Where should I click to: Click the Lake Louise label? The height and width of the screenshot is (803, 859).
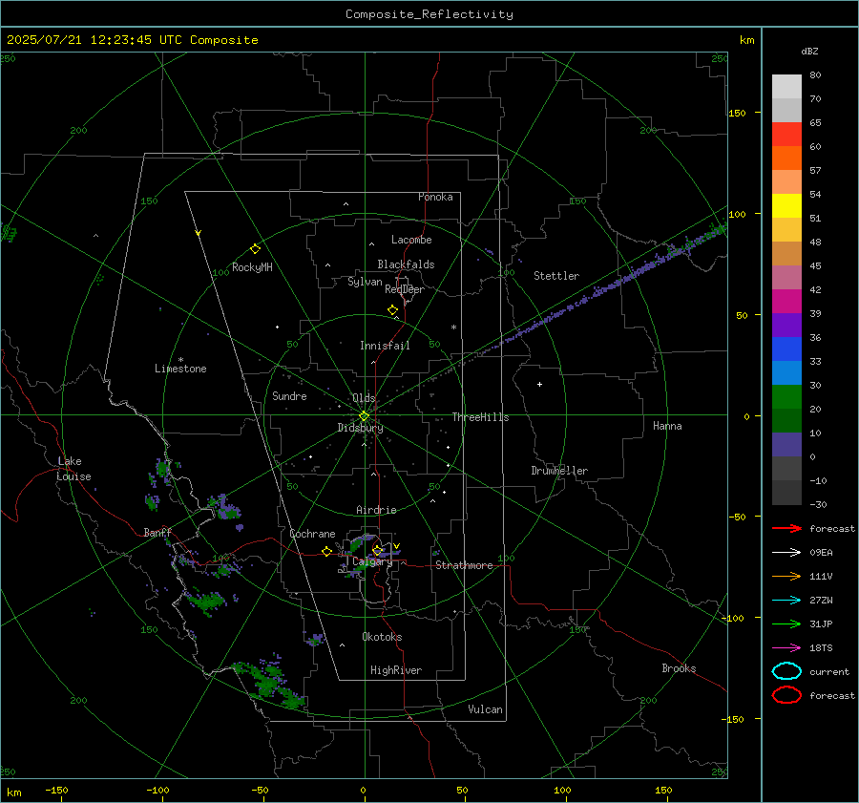[73, 469]
